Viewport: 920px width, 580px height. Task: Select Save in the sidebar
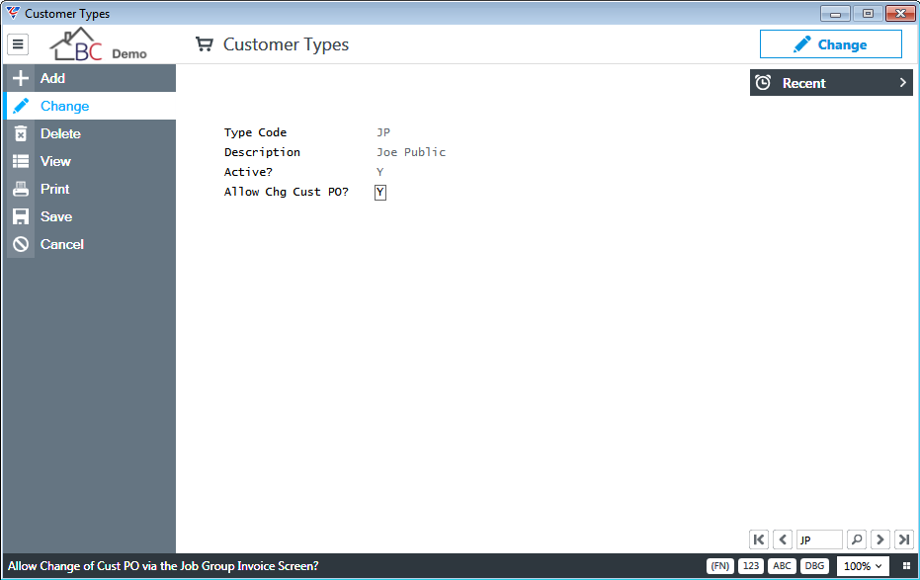[90, 216]
